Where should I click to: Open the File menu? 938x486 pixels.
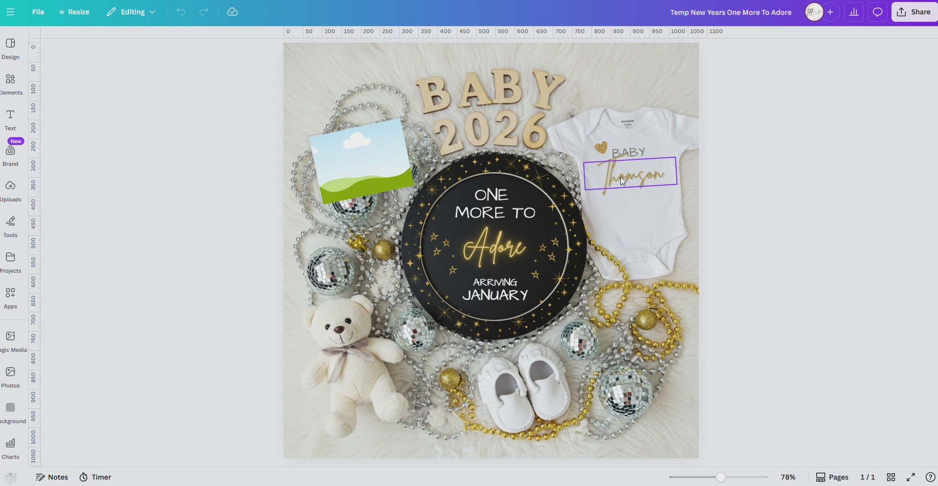[38, 12]
